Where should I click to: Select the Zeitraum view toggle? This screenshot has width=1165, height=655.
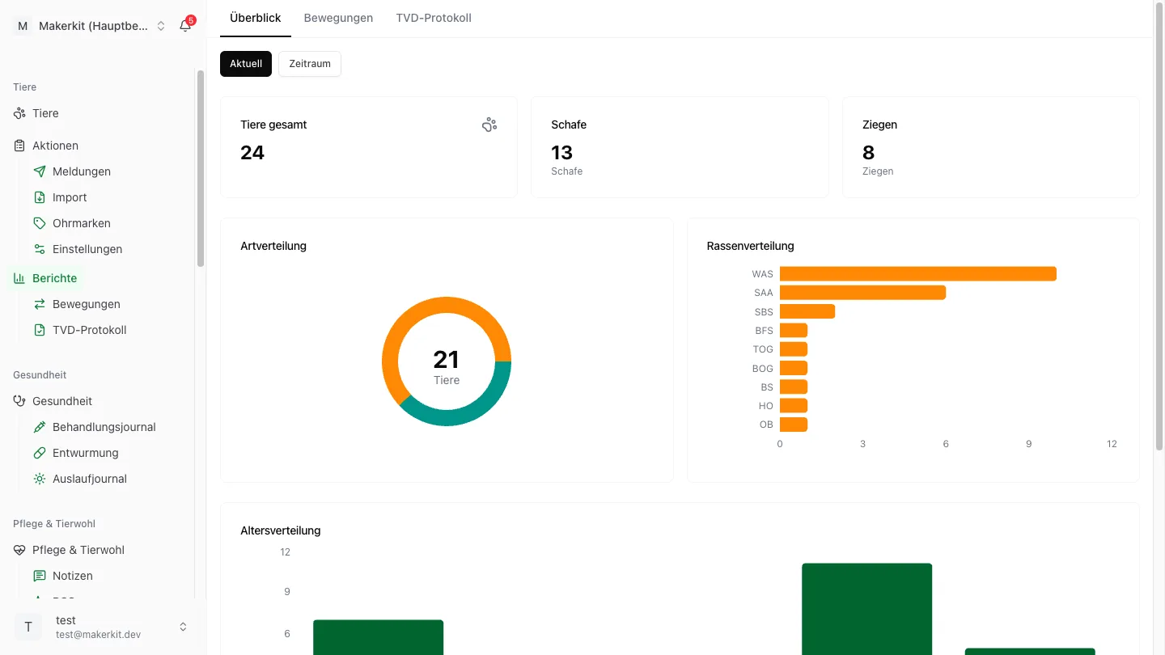point(310,64)
